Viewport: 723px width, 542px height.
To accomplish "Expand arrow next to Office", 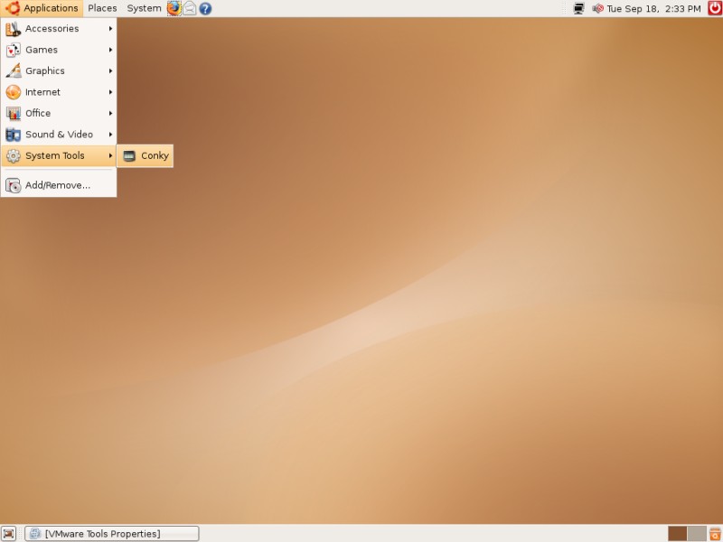I will [x=110, y=114].
